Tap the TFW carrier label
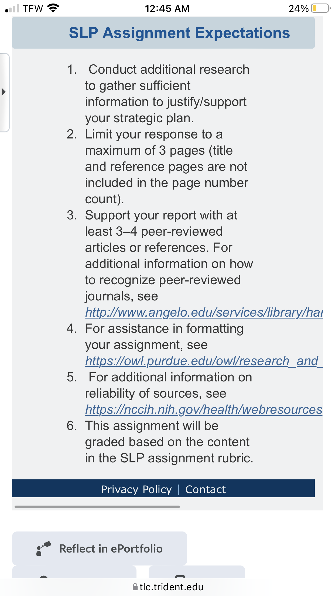Image resolution: width=335 pixels, height=596 pixels. [33, 8]
